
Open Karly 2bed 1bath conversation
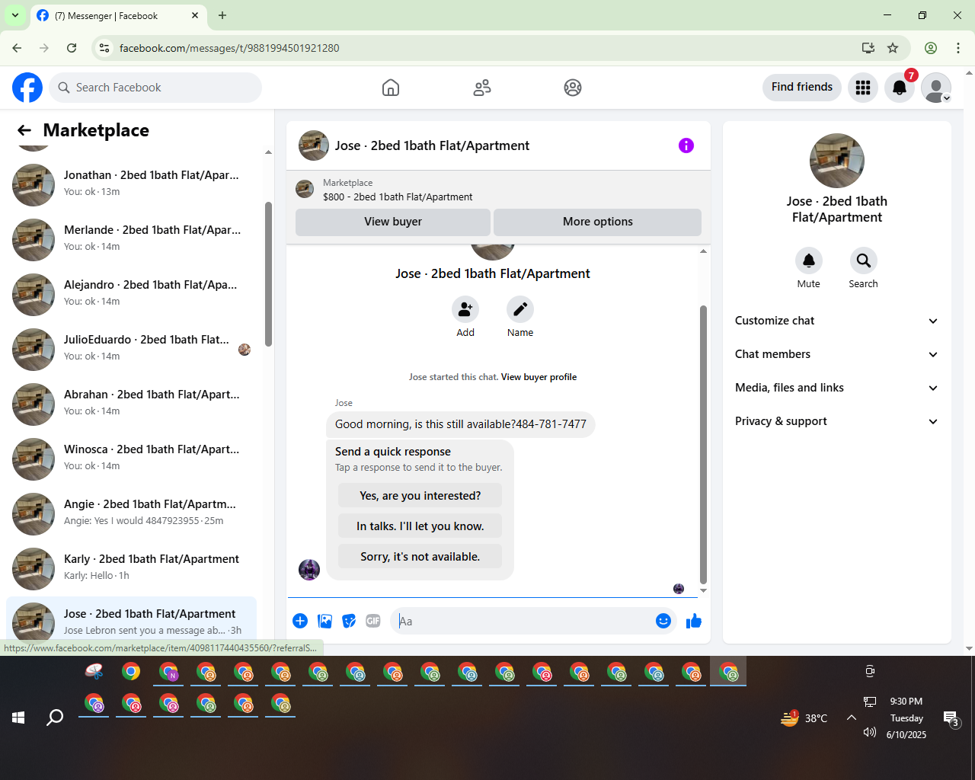pyautogui.click(x=131, y=569)
